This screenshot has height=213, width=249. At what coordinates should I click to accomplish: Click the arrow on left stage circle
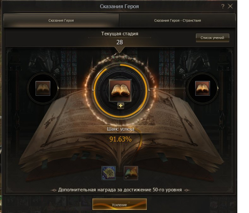58,88
